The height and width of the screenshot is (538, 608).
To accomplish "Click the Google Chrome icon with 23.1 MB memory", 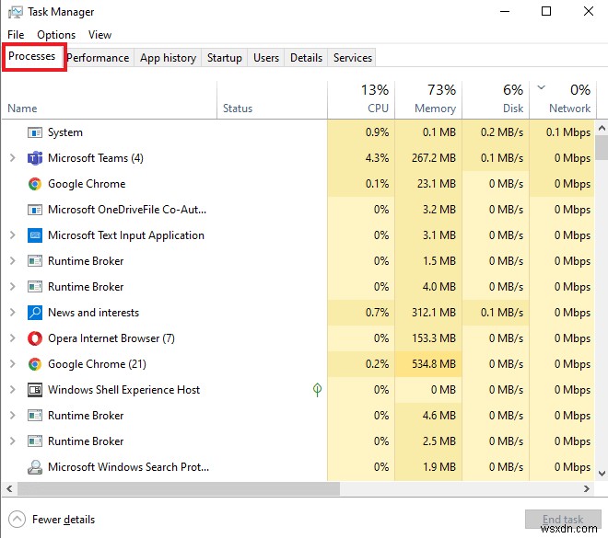I will [35, 184].
